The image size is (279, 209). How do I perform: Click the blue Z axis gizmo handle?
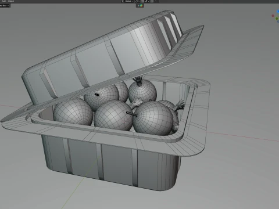278,11
